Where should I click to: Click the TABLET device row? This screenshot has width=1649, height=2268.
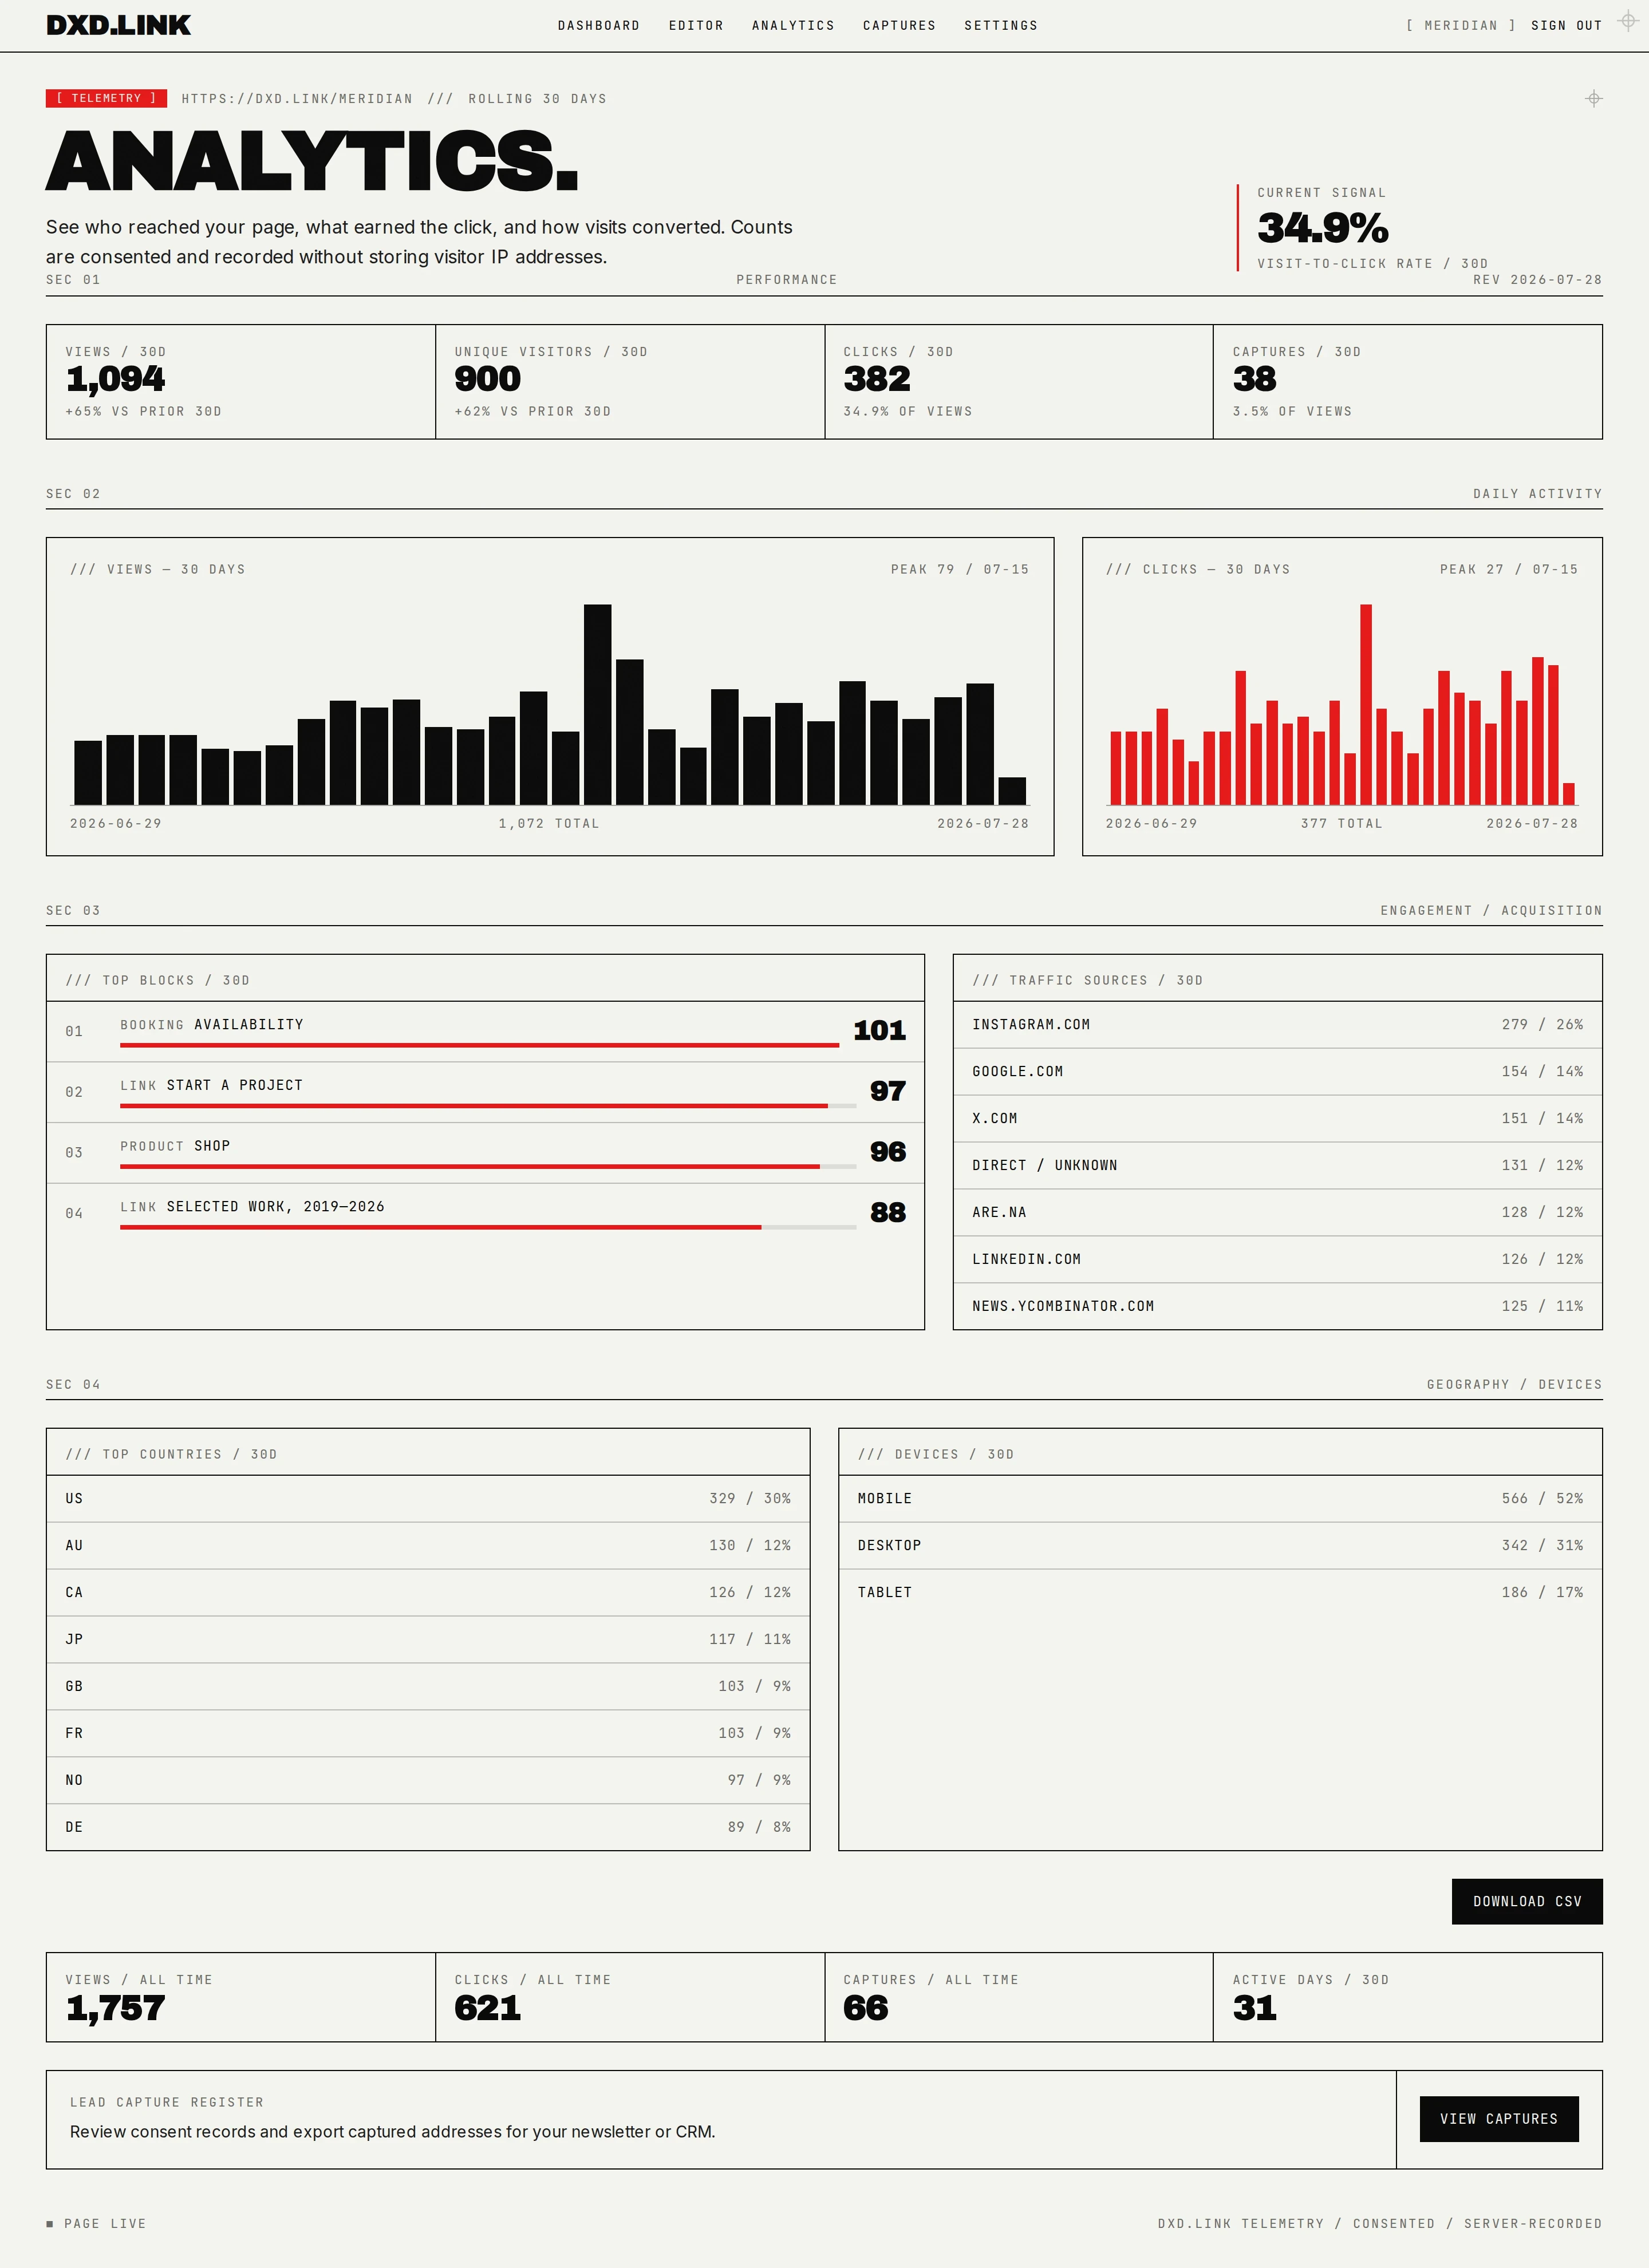click(x=1220, y=1593)
